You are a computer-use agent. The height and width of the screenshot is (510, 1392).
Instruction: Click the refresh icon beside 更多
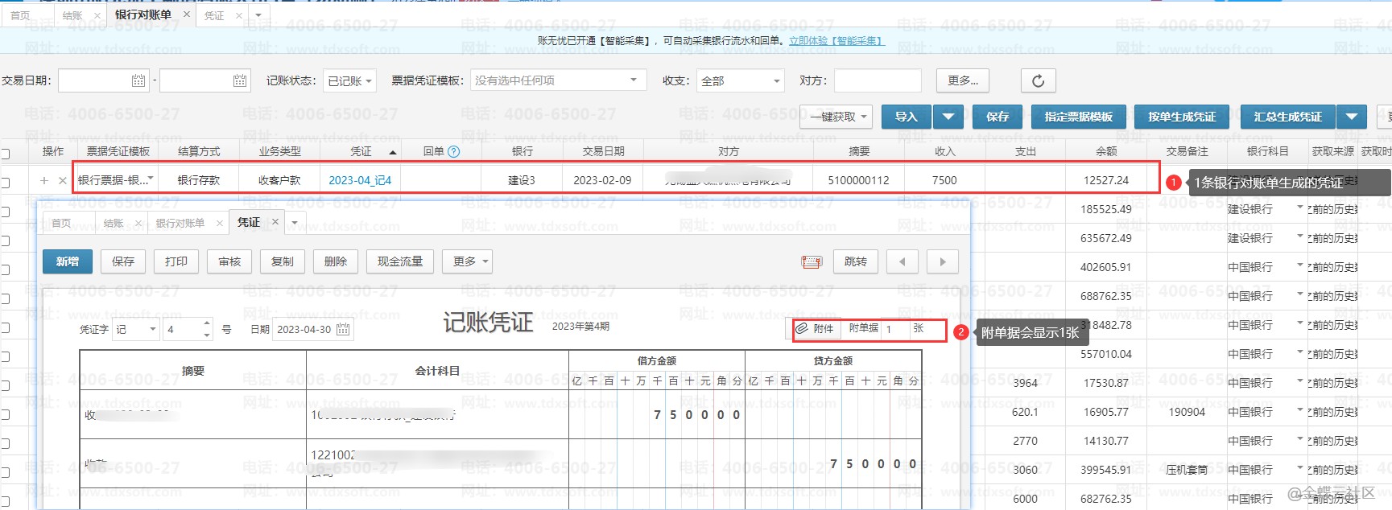click(1038, 80)
